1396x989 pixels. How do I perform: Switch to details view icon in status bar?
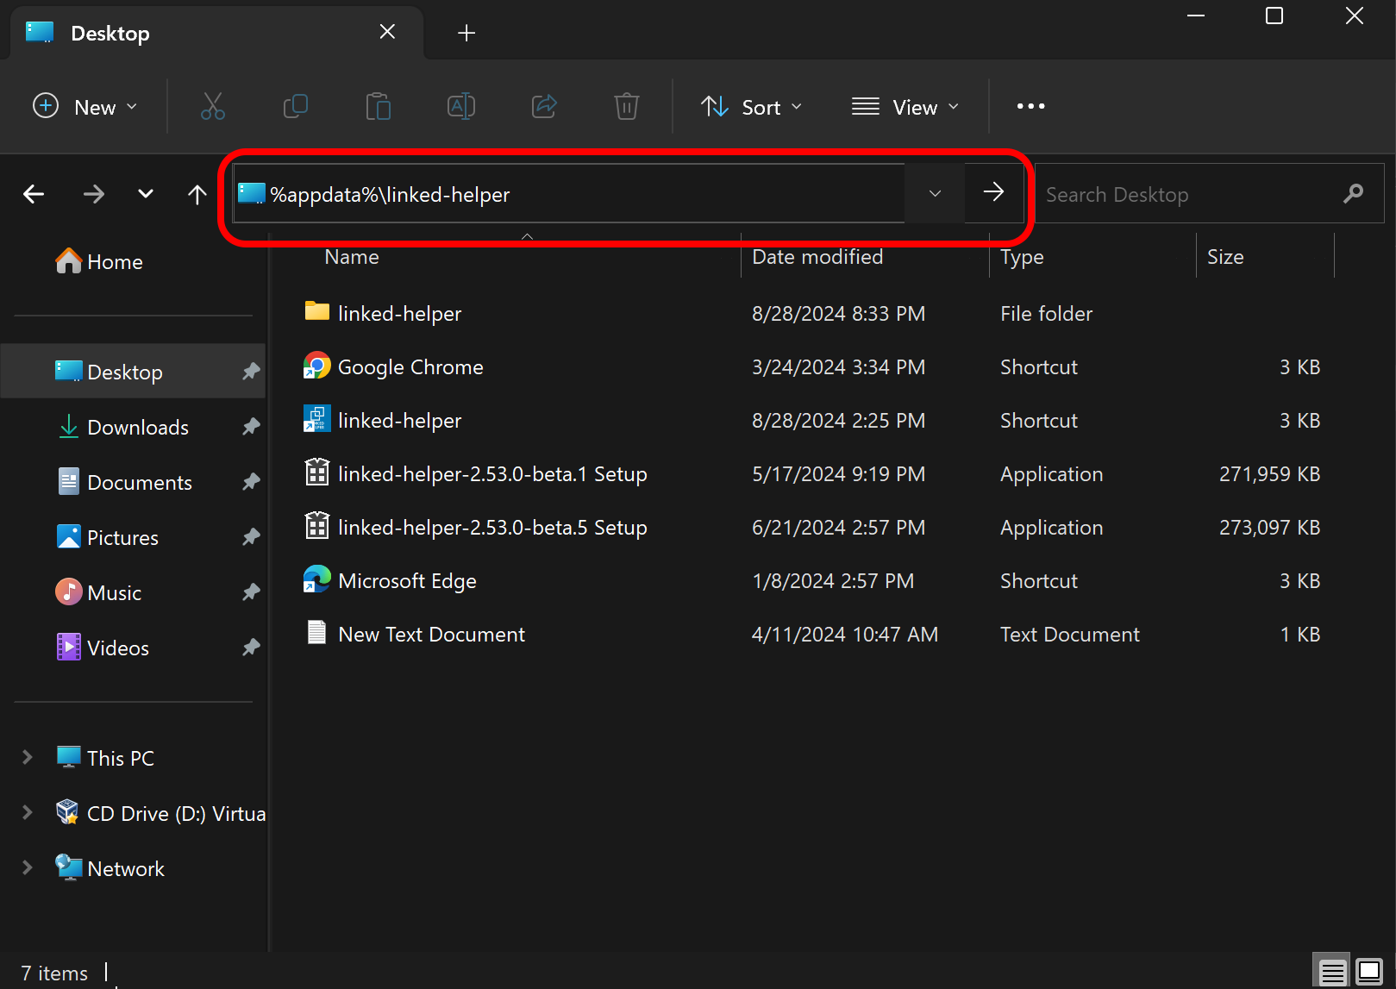(1332, 972)
